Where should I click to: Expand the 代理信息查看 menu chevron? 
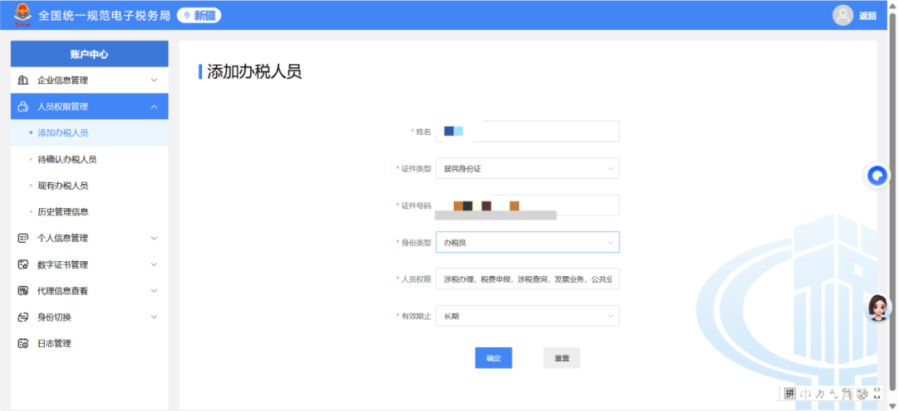coord(154,290)
